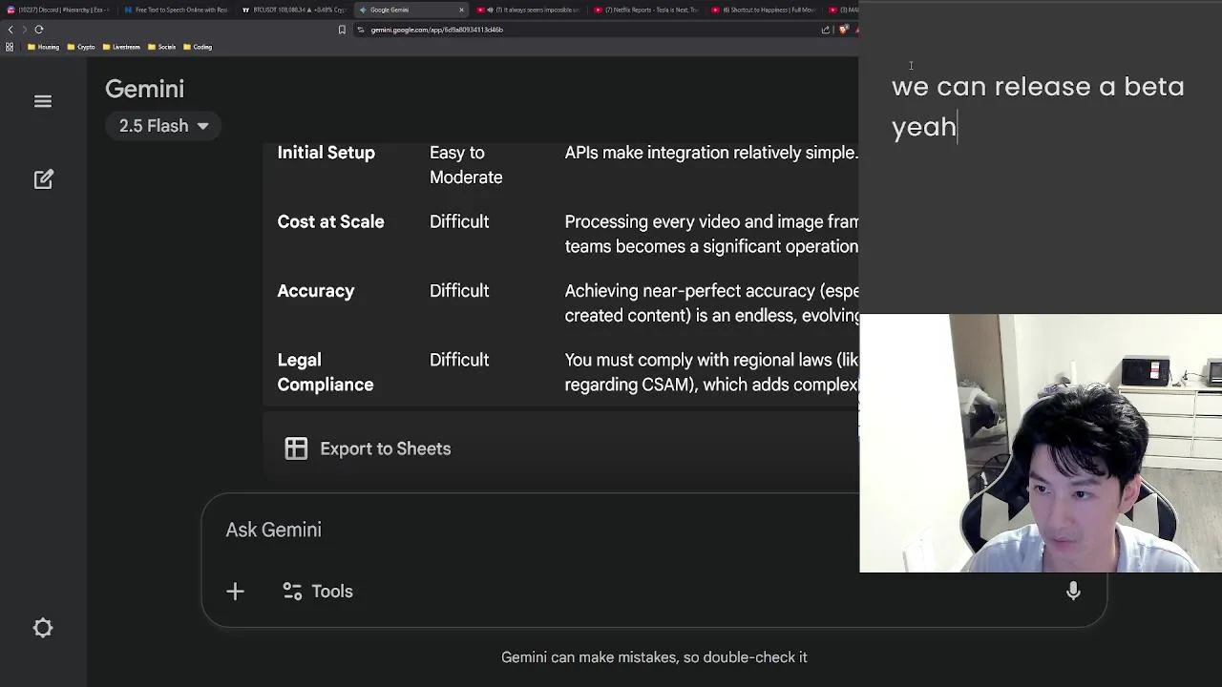Screen dimensions: 1222x687
Task: Click 'Initial Setup' row label
Action: 326,153
